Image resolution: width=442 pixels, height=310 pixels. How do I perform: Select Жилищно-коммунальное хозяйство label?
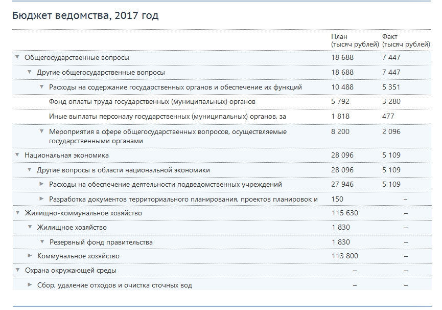(x=83, y=213)
